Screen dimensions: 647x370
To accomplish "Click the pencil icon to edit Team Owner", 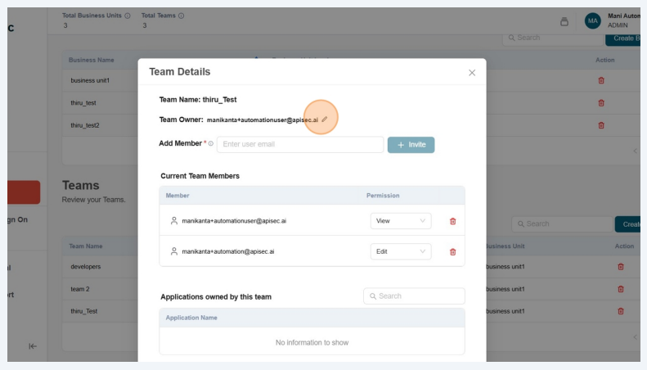I will pyautogui.click(x=324, y=120).
